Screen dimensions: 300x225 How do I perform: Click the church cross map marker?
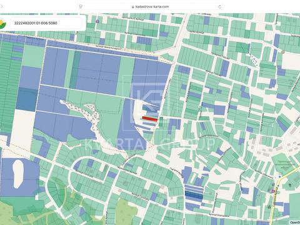tap(290, 185)
